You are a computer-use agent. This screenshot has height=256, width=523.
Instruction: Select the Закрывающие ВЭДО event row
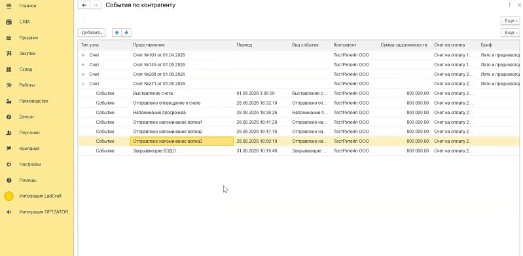tap(299, 151)
